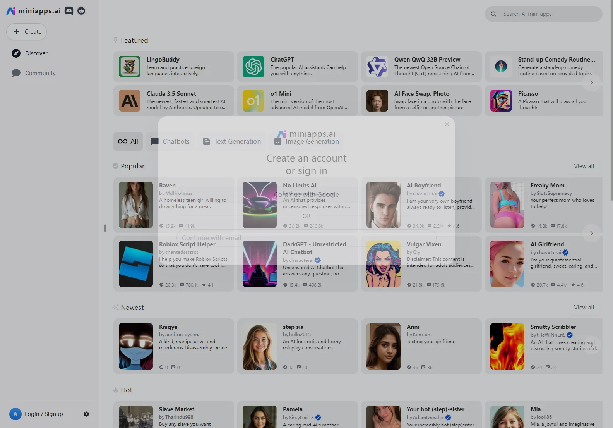This screenshot has height=428, width=613.
Task: Select the Text Generation category tab
Action: pos(232,141)
